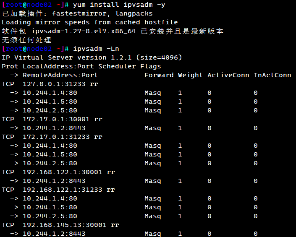The height and width of the screenshot is (237, 296).
Task: Click 10.244.1.5:80 under 127.0.0.1:31233
Action: [x=50, y=102]
